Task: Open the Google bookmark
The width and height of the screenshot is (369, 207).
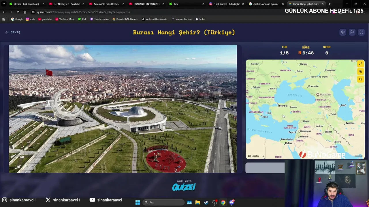Action: click(17, 19)
